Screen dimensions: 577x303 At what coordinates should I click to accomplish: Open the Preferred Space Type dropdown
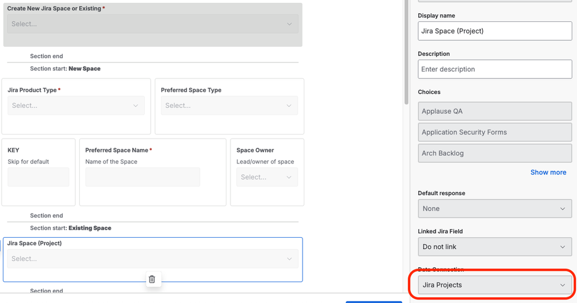(x=229, y=106)
